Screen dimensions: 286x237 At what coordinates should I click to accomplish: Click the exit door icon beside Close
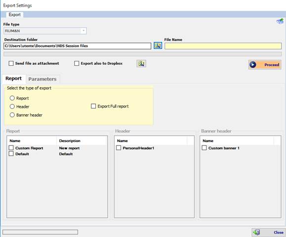pyautogui.click(x=256, y=232)
